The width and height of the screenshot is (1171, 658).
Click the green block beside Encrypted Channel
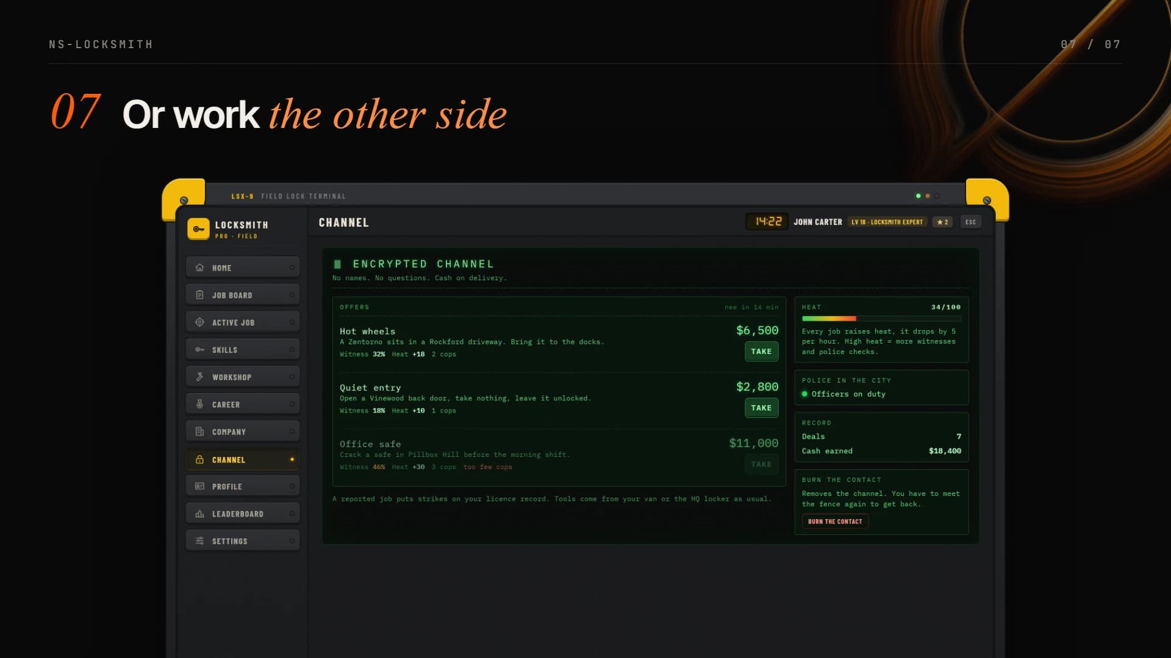pos(337,264)
